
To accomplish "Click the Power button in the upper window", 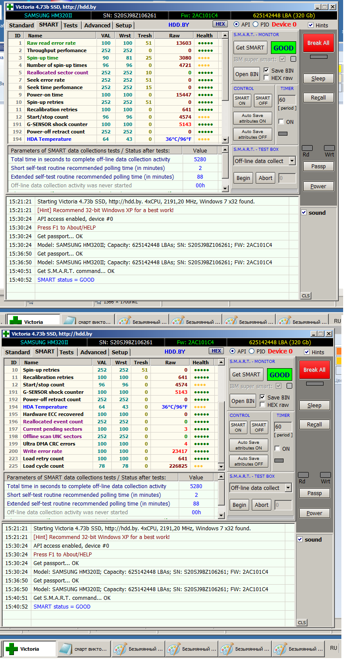I will (318, 186).
